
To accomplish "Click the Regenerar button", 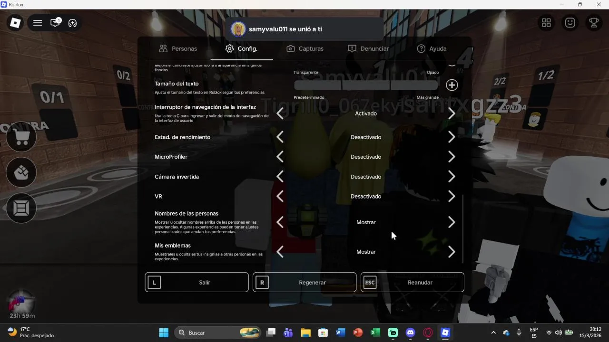I will [x=304, y=282].
